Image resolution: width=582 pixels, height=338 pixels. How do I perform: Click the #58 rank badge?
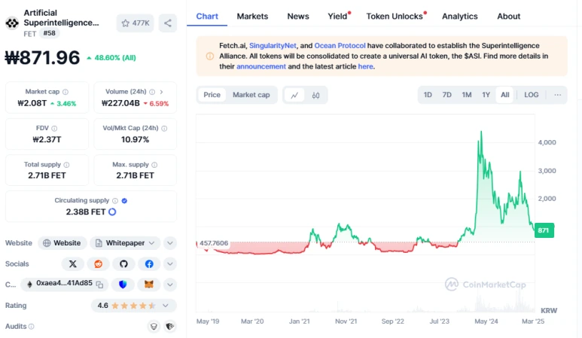click(50, 33)
